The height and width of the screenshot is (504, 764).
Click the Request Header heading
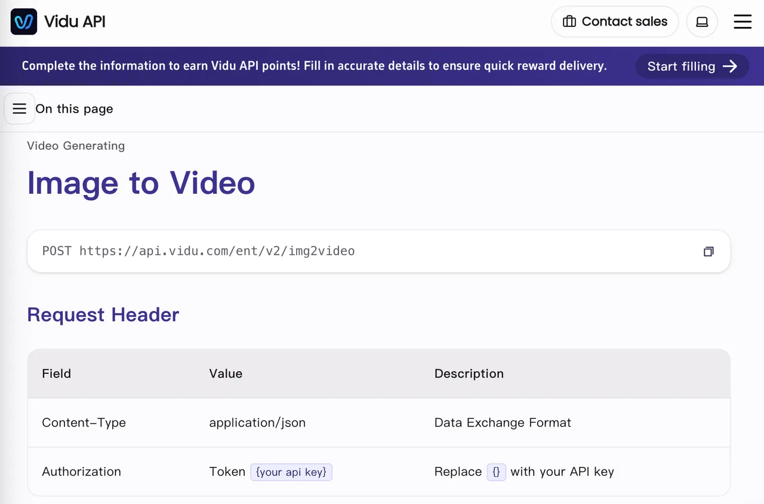click(103, 314)
